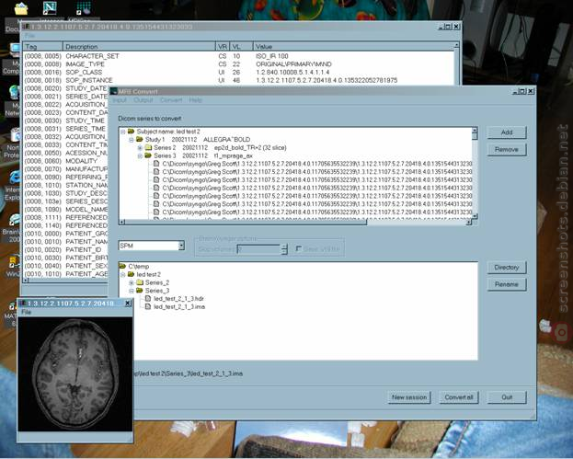Click the folder icon beside Subject name

click(x=131, y=132)
